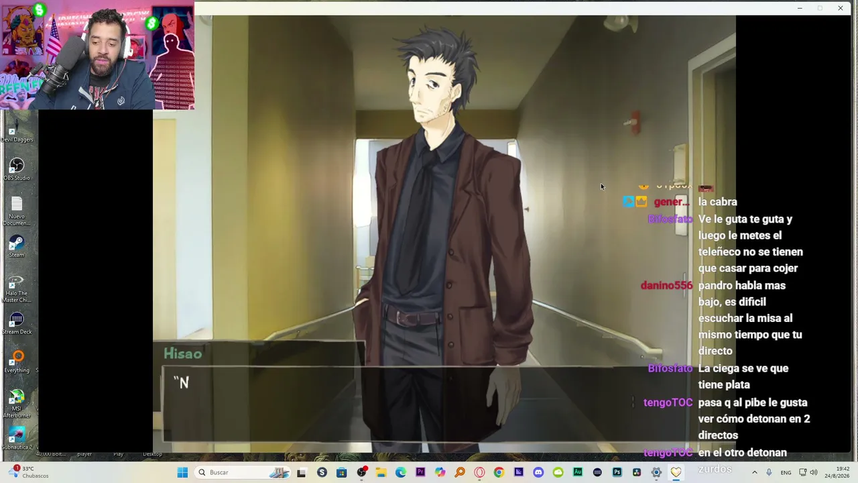Minimize the game window
Screen dimensions: 858x483
click(x=800, y=8)
